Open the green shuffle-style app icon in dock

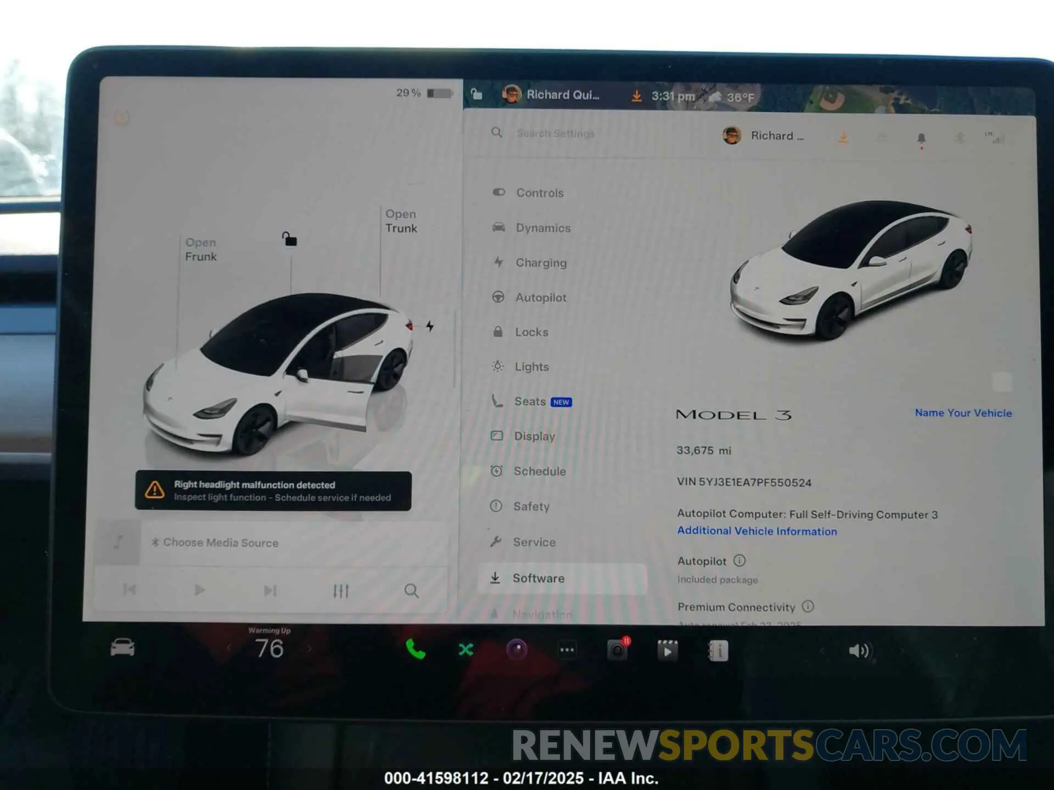pos(466,650)
